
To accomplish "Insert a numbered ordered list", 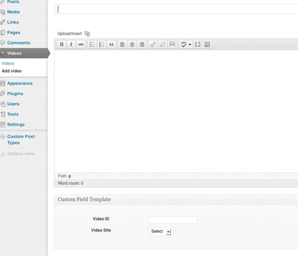I will pos(102,44).
